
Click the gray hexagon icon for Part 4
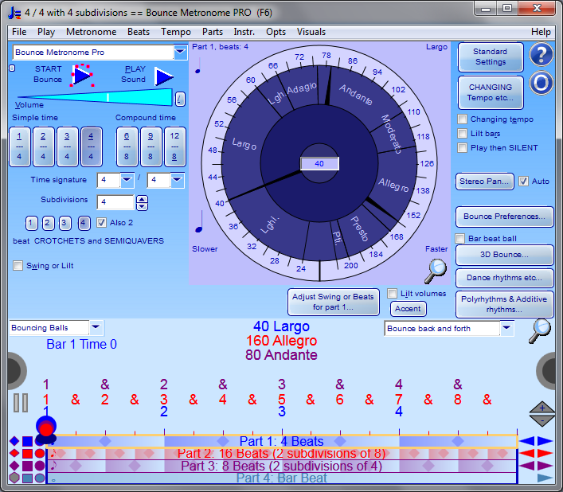click(14, 478)
